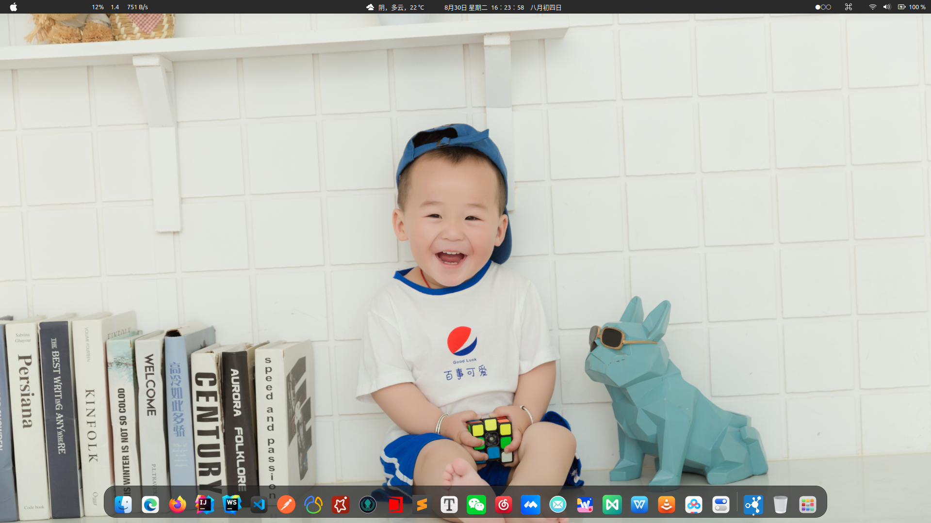The image size is (931, 523).
Task: Launch Baidu Netdisk from the dock
Action: 694,505
